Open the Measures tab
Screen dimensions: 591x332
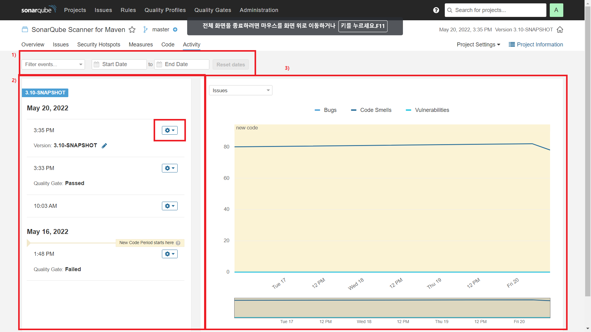point(141,45)
